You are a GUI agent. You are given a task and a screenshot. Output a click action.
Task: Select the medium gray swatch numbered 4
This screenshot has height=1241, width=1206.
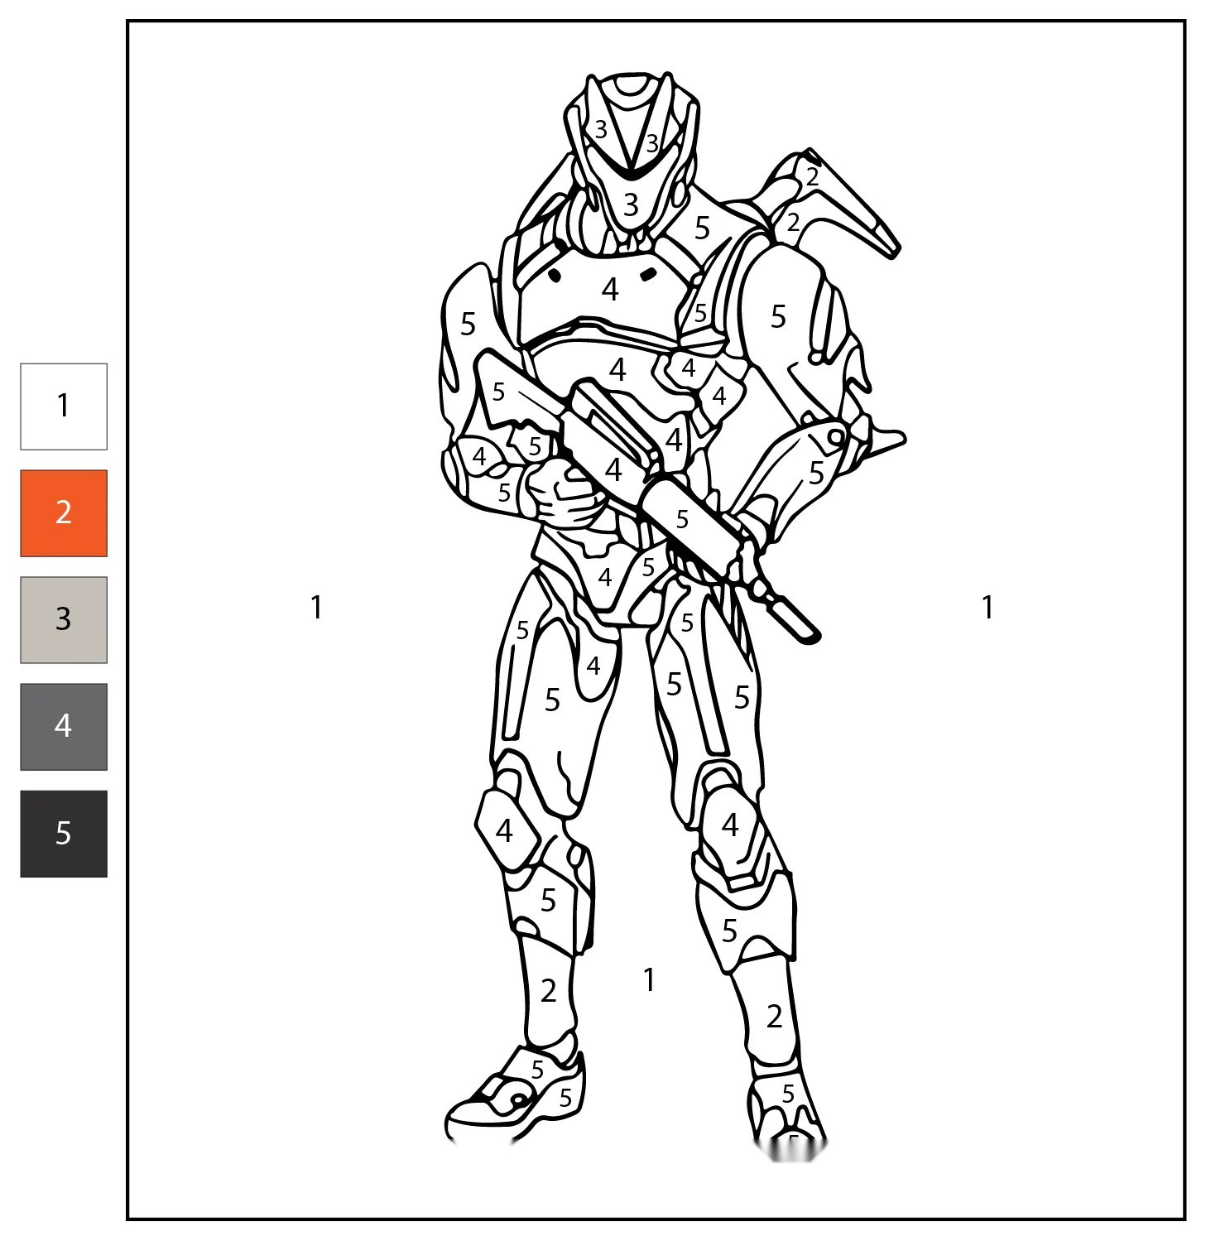64,727
